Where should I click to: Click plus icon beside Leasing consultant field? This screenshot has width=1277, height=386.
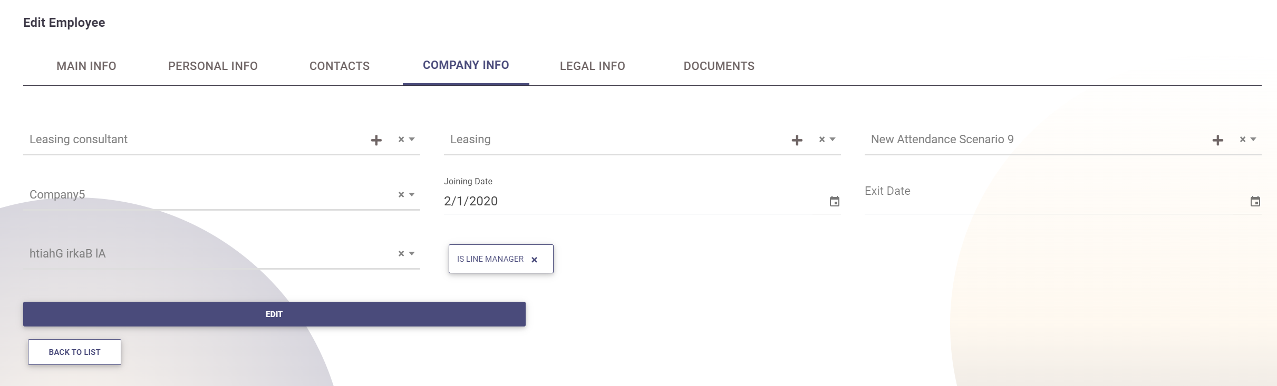click(376, 140)
